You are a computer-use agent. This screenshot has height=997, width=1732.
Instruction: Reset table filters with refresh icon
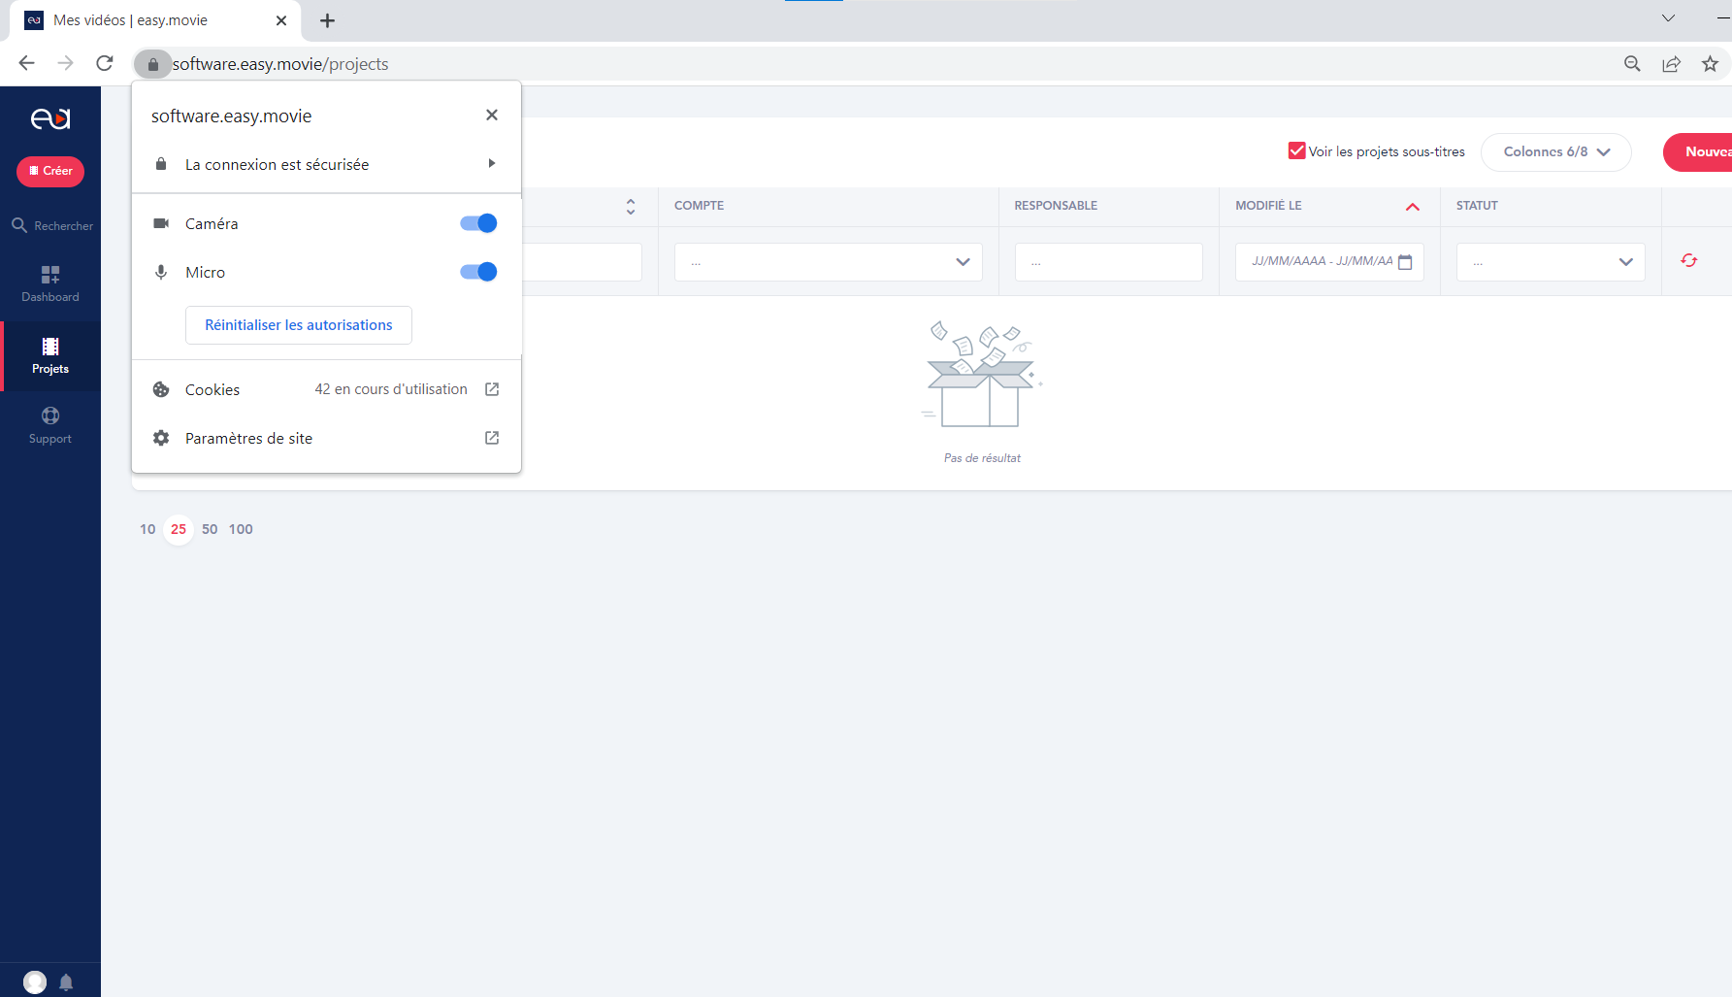[x=1689, y=260]
